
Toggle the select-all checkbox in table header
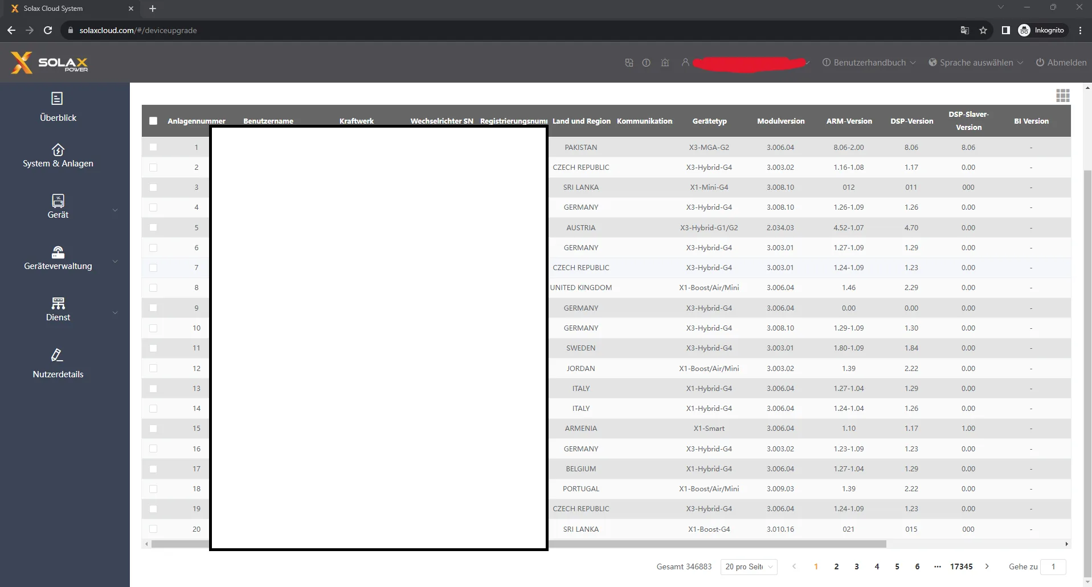click(x=153, y=121)
